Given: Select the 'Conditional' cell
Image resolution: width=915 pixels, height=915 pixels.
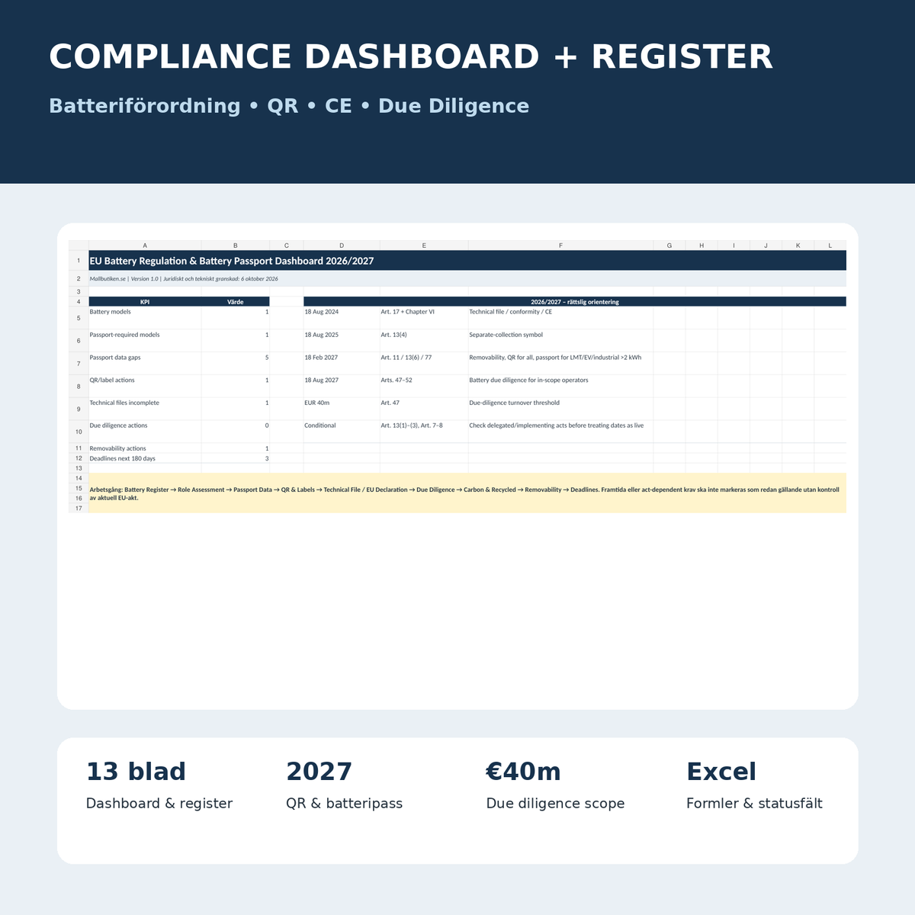Looking at the screenshot, I should coord(342,432).
